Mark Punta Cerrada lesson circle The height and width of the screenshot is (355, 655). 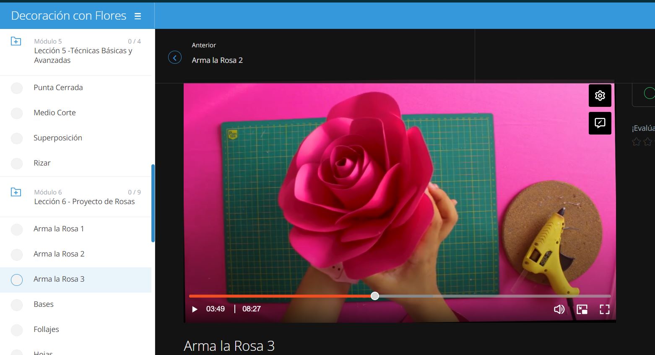(x=17, y=88)
